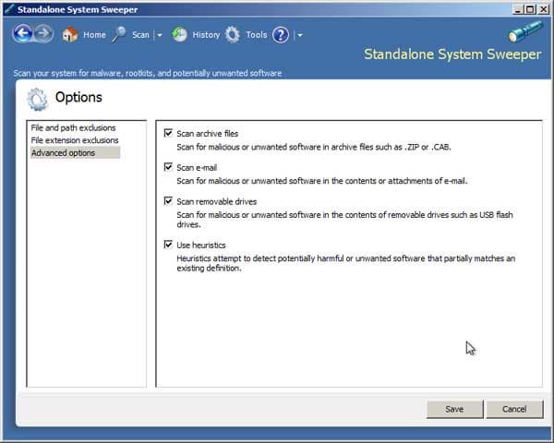554x443 pixels.
Task: Select File and path exclusions
Action: coord(73,127)
